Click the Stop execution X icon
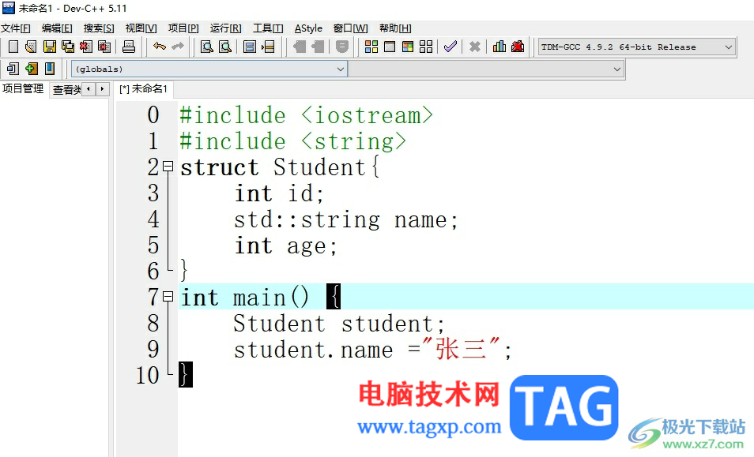The image size is (754, 457). 475,47
